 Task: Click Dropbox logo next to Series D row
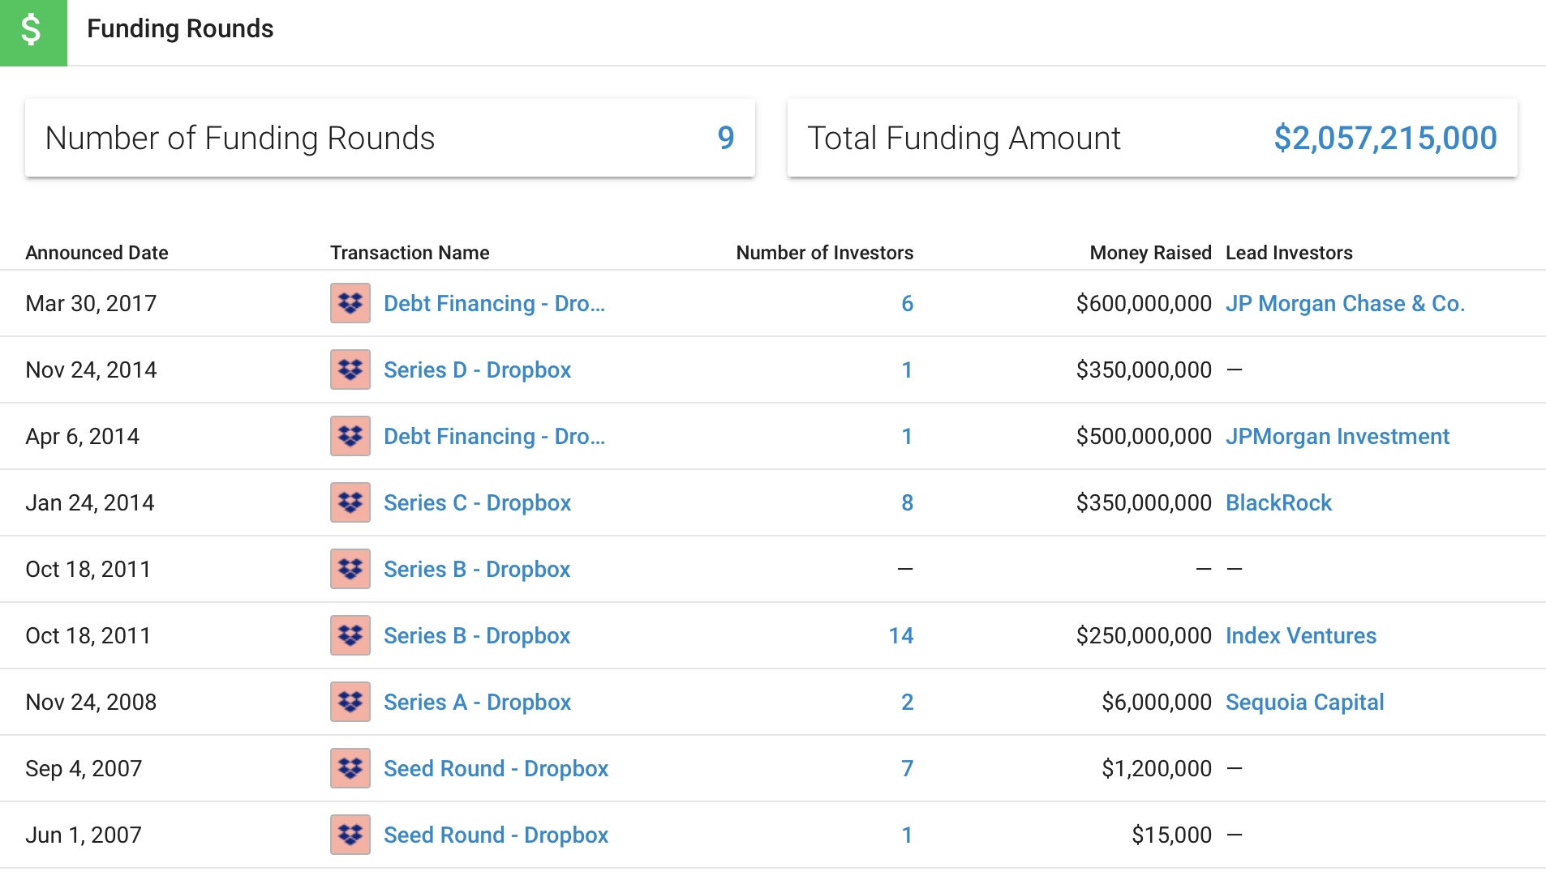(350, 370)
